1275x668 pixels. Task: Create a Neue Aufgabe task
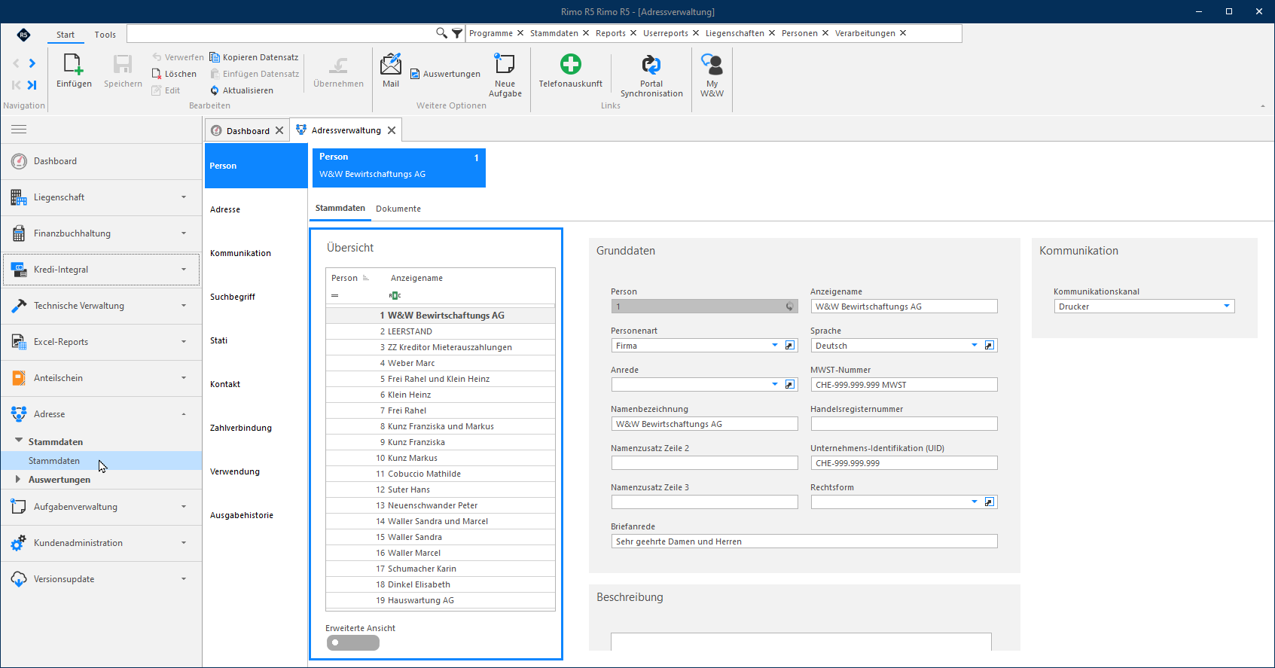coord(505,75)
